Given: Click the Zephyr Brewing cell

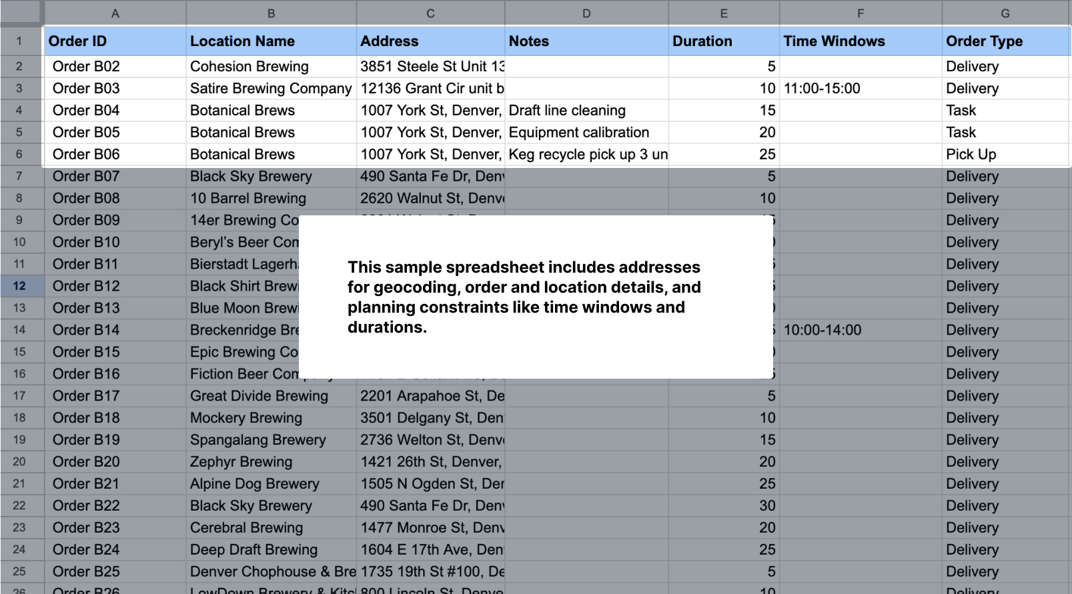Looking at the screenshot, I should (x=271, y=462).
